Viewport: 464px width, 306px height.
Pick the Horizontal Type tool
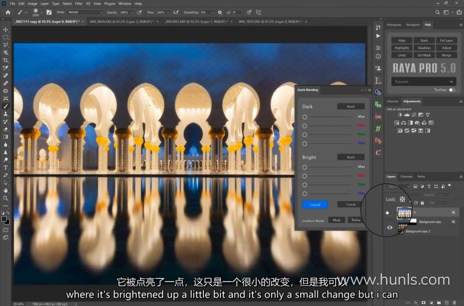(6, 167)
